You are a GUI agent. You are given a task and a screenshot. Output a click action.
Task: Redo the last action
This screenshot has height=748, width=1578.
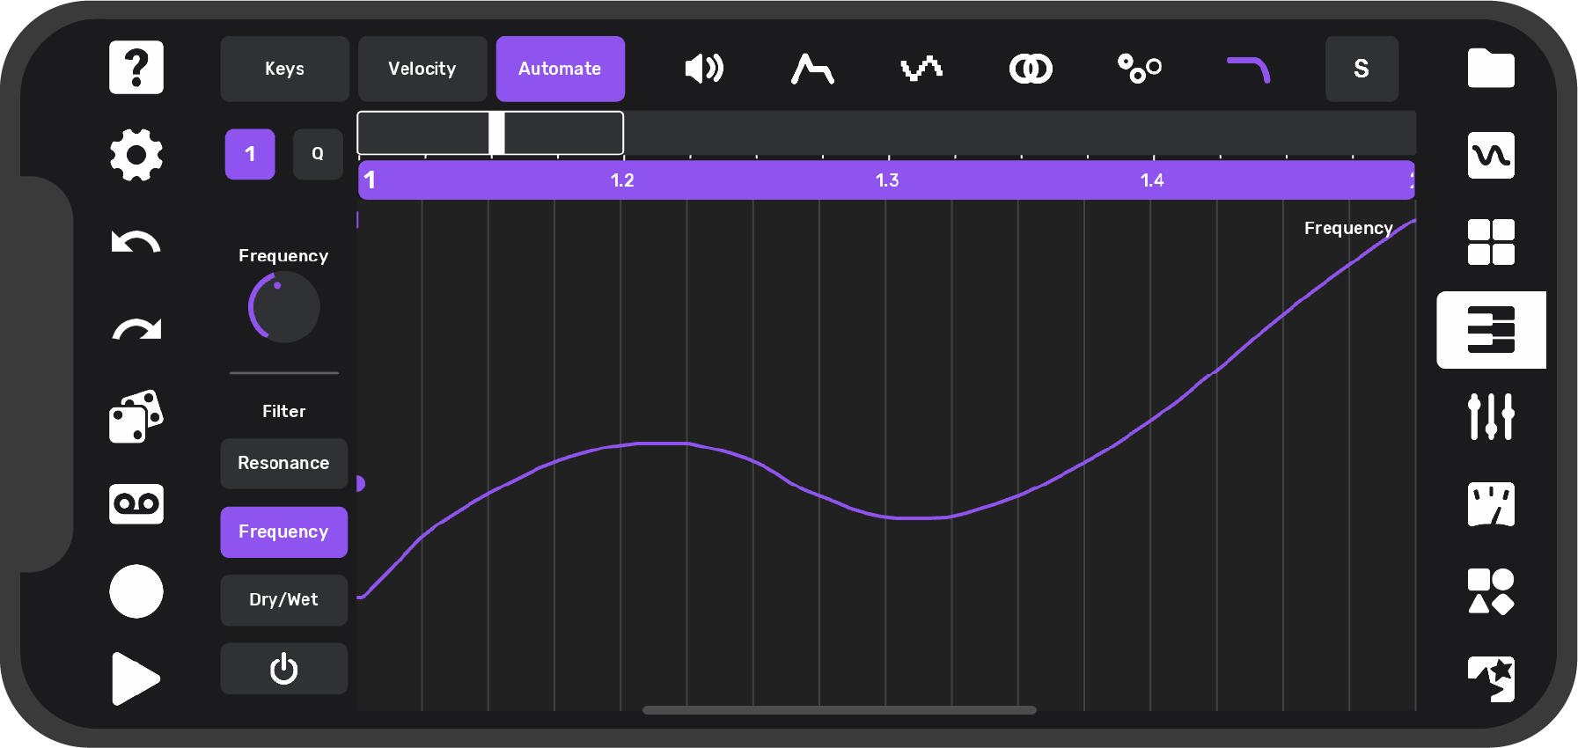[x=136, y=329]
